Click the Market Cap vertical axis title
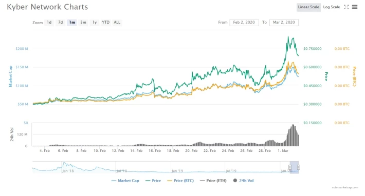 click(10, 76)
